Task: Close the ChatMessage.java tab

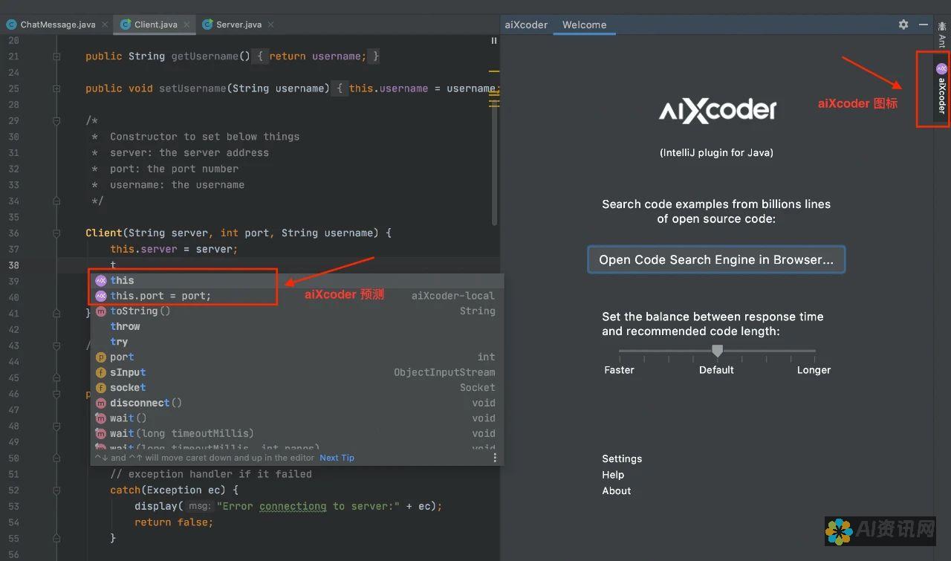Action: point(106,25)
